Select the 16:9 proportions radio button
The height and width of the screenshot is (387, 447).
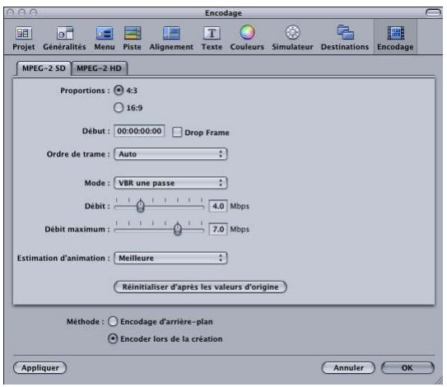(x=119, y=108)
